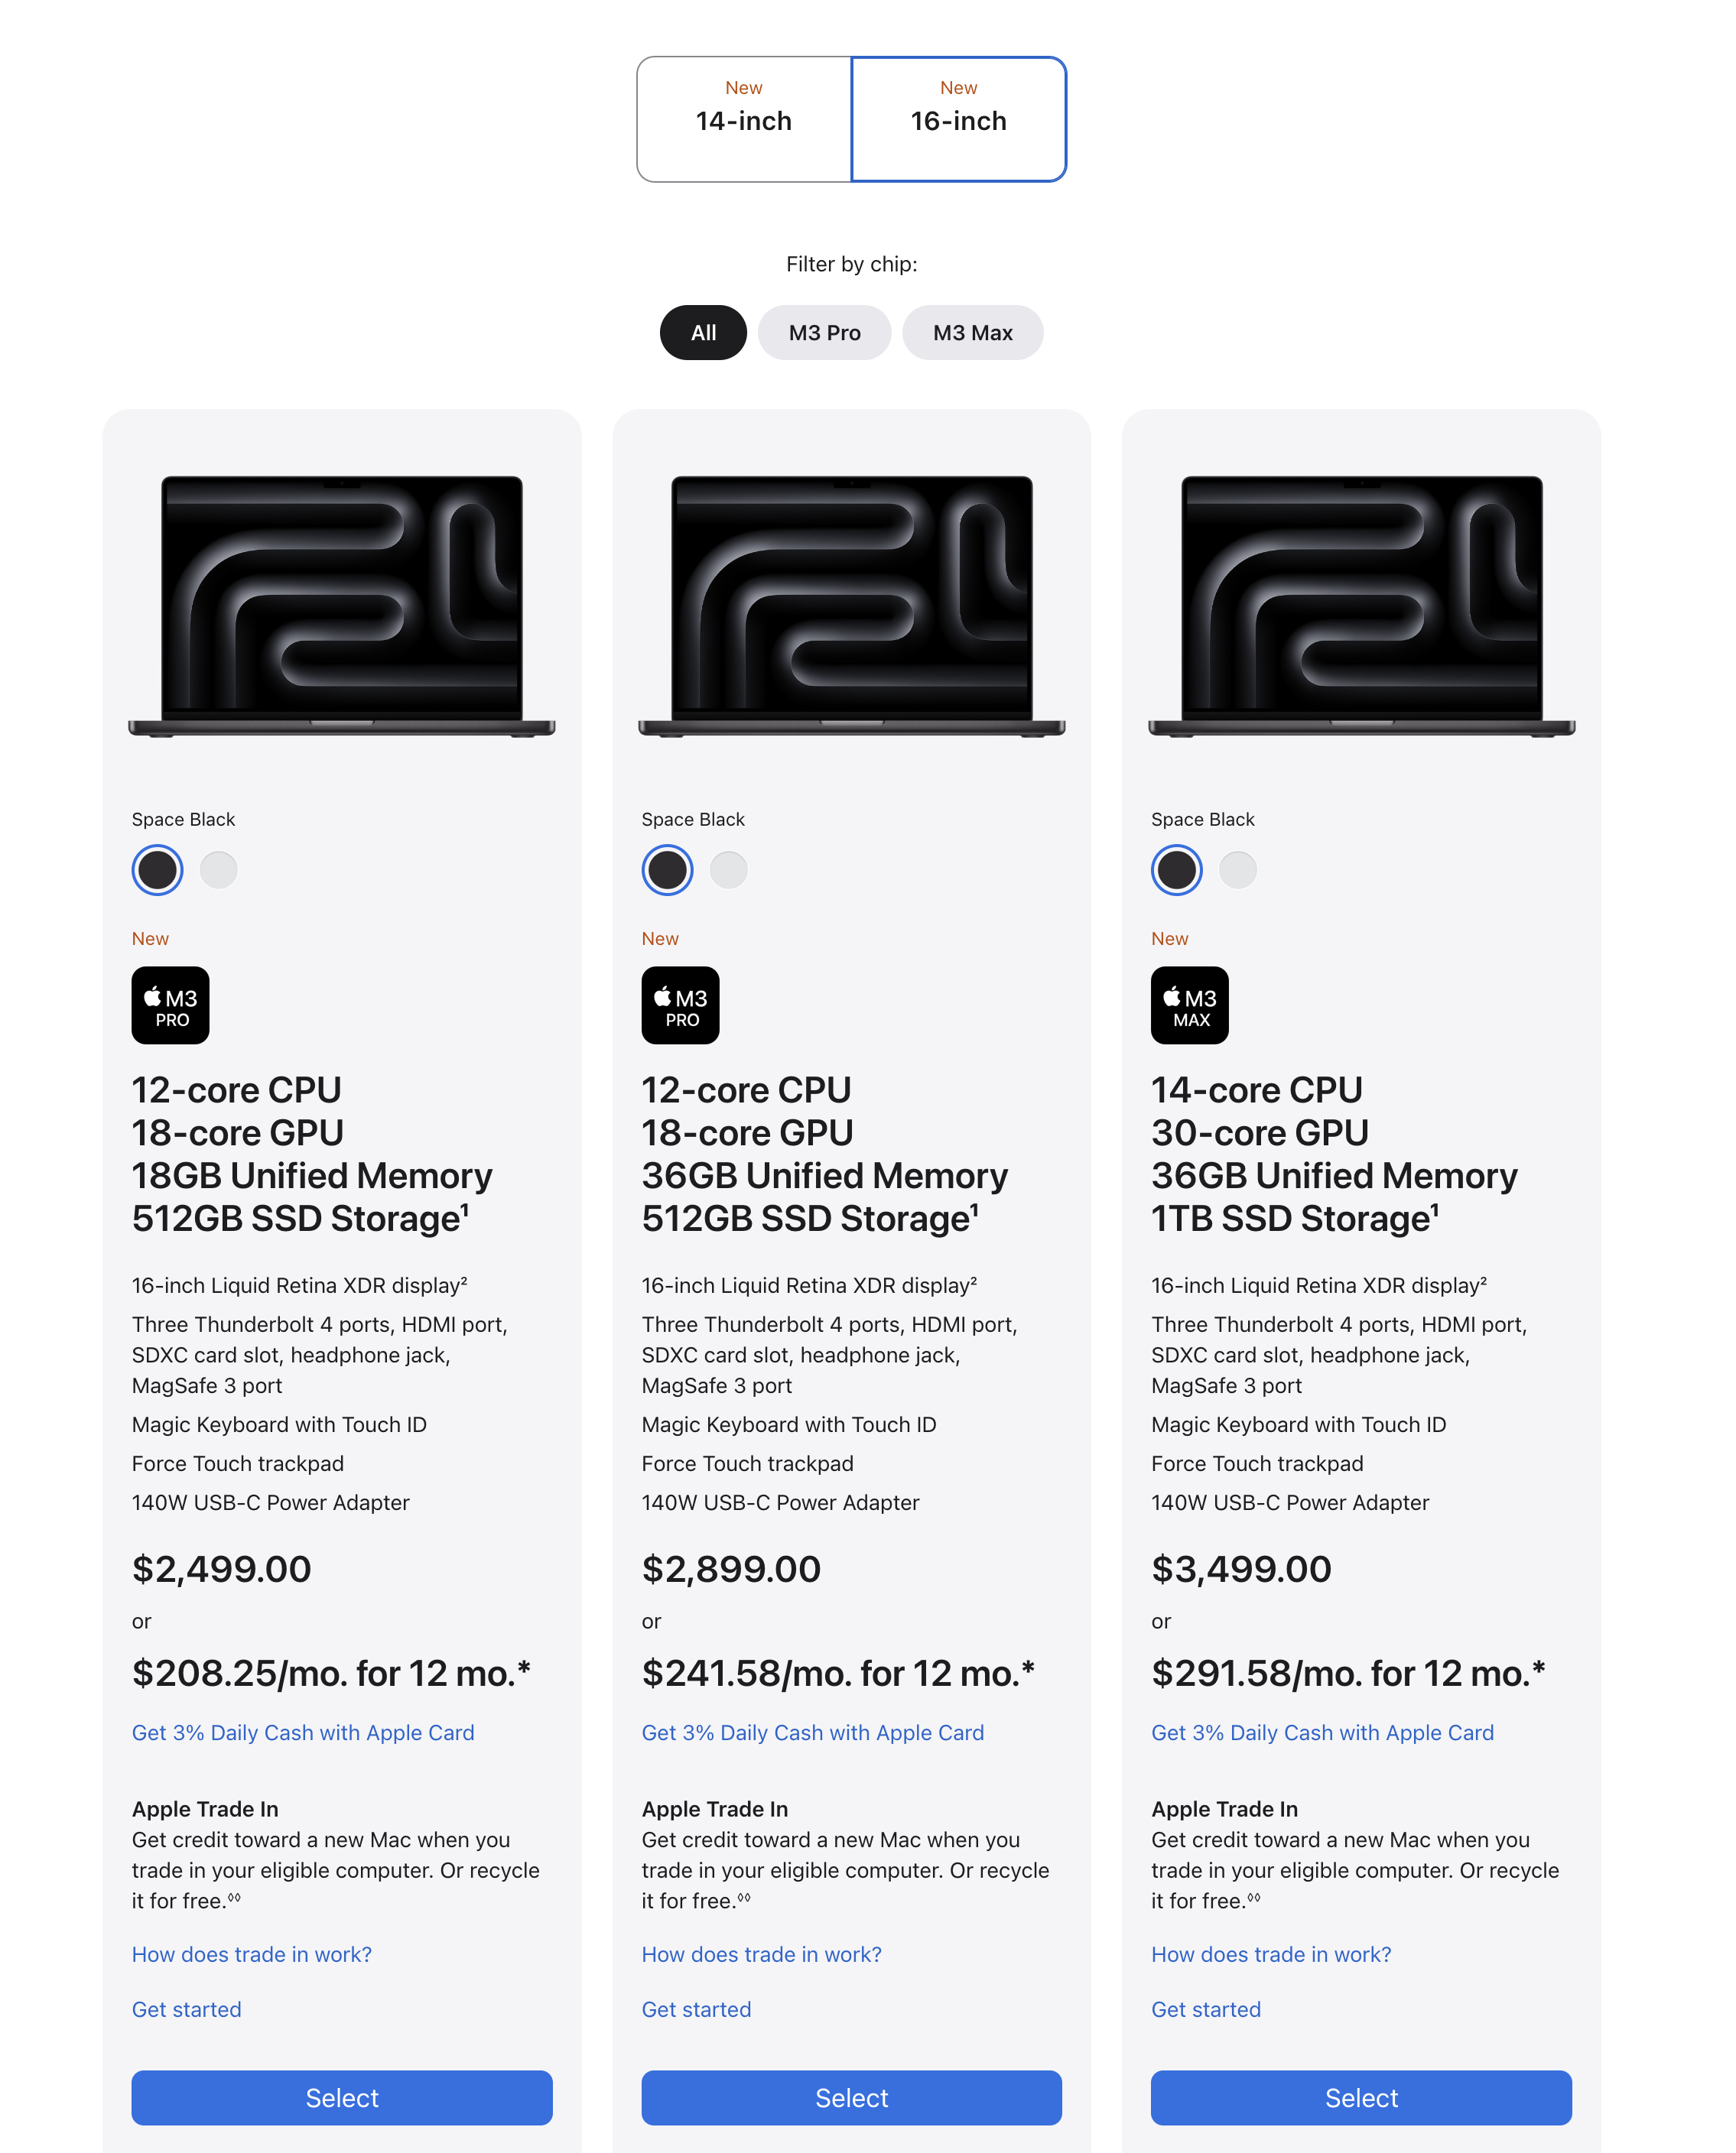Select the $2,499.00 MacBook Pro

341,2097
